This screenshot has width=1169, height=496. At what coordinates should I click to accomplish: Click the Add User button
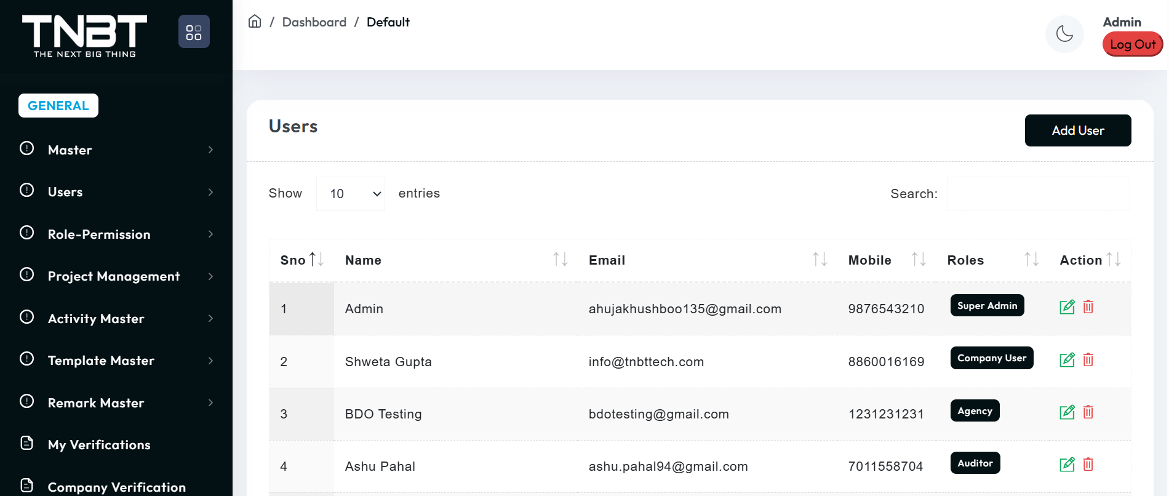pyautogui.click(x=1077, y=130)
